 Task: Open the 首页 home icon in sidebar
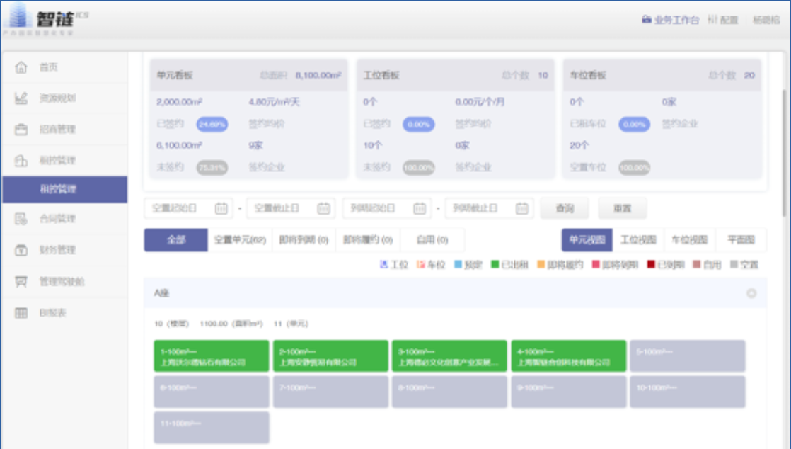tap(21, 67)
